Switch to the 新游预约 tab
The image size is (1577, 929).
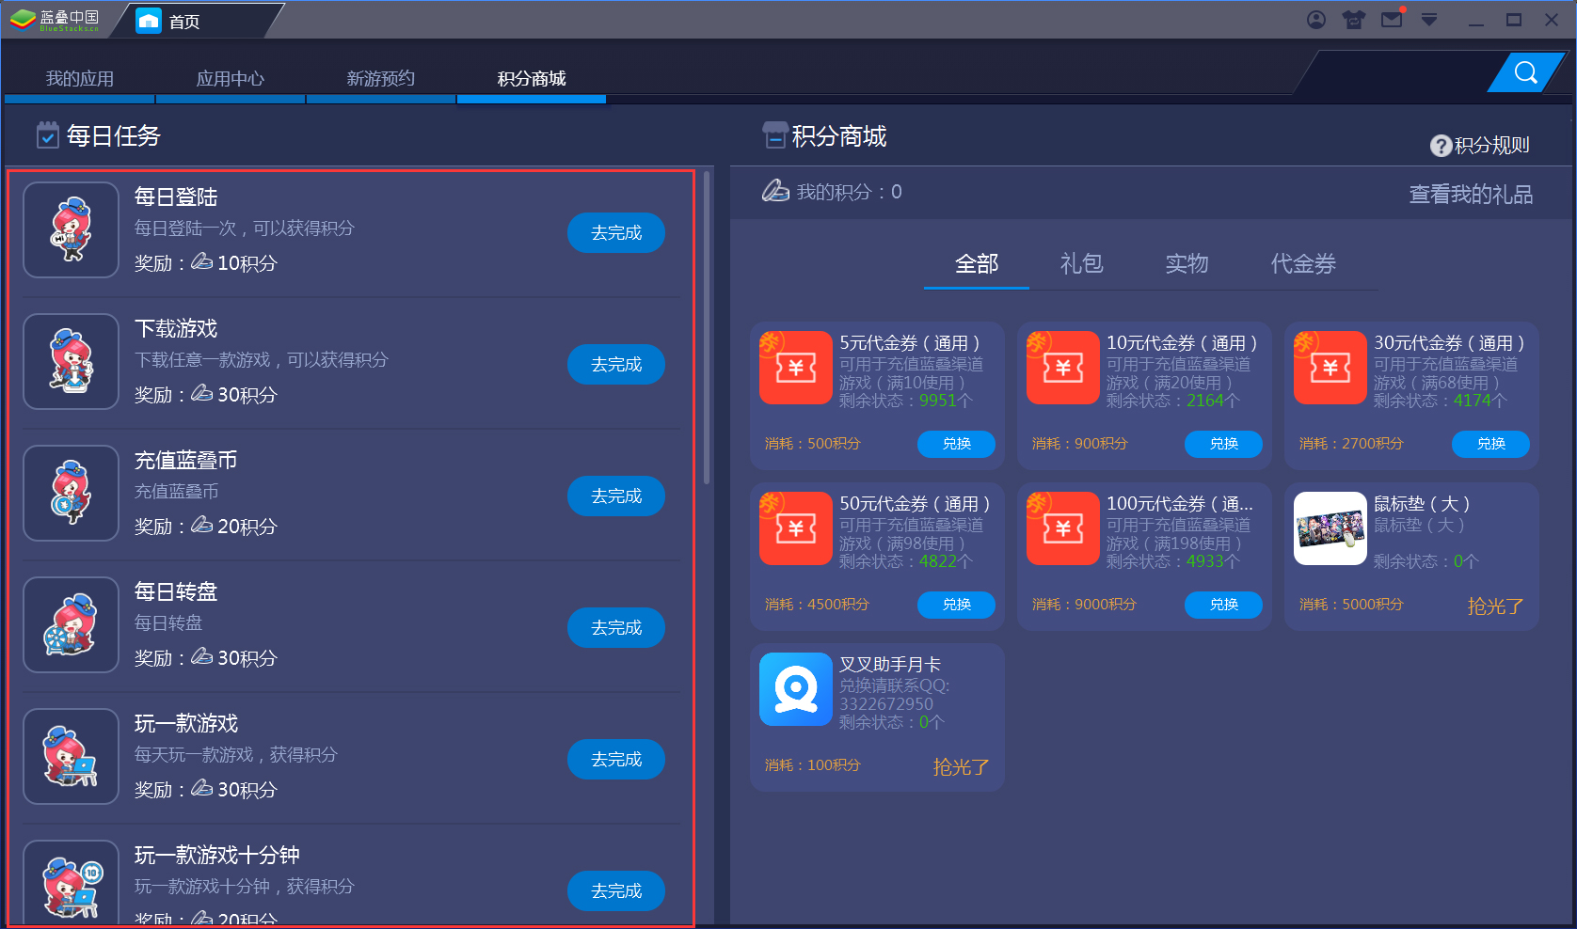click(380, 78)
